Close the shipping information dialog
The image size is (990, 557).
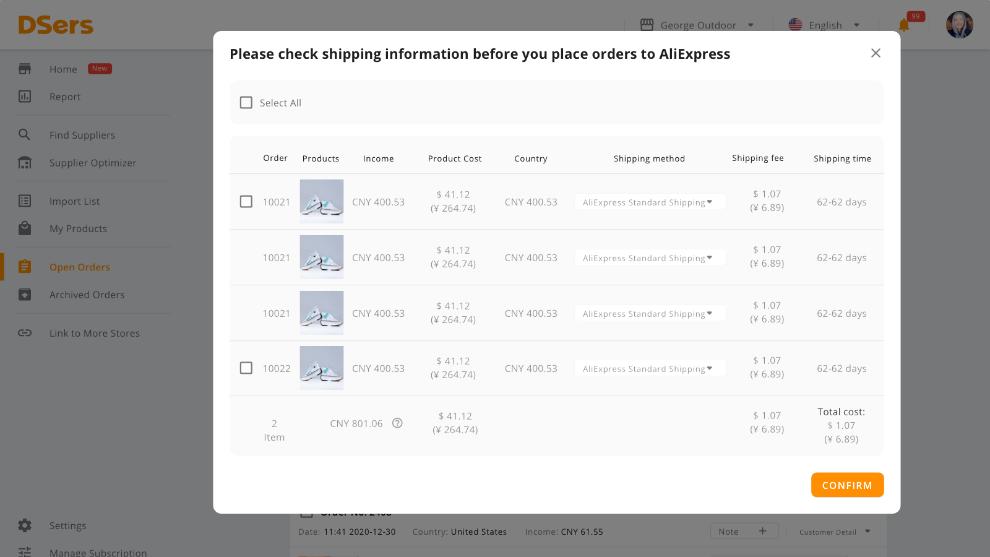click(x=876, y=53)
